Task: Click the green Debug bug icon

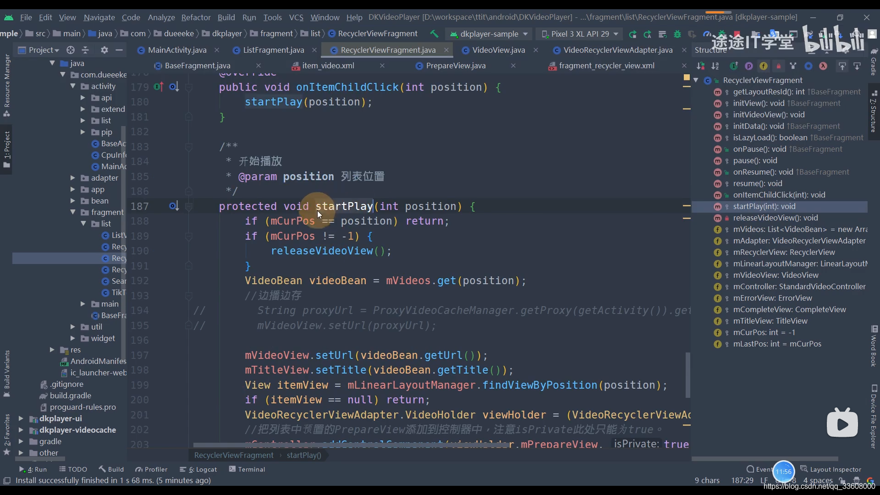Action: [677, 34]
